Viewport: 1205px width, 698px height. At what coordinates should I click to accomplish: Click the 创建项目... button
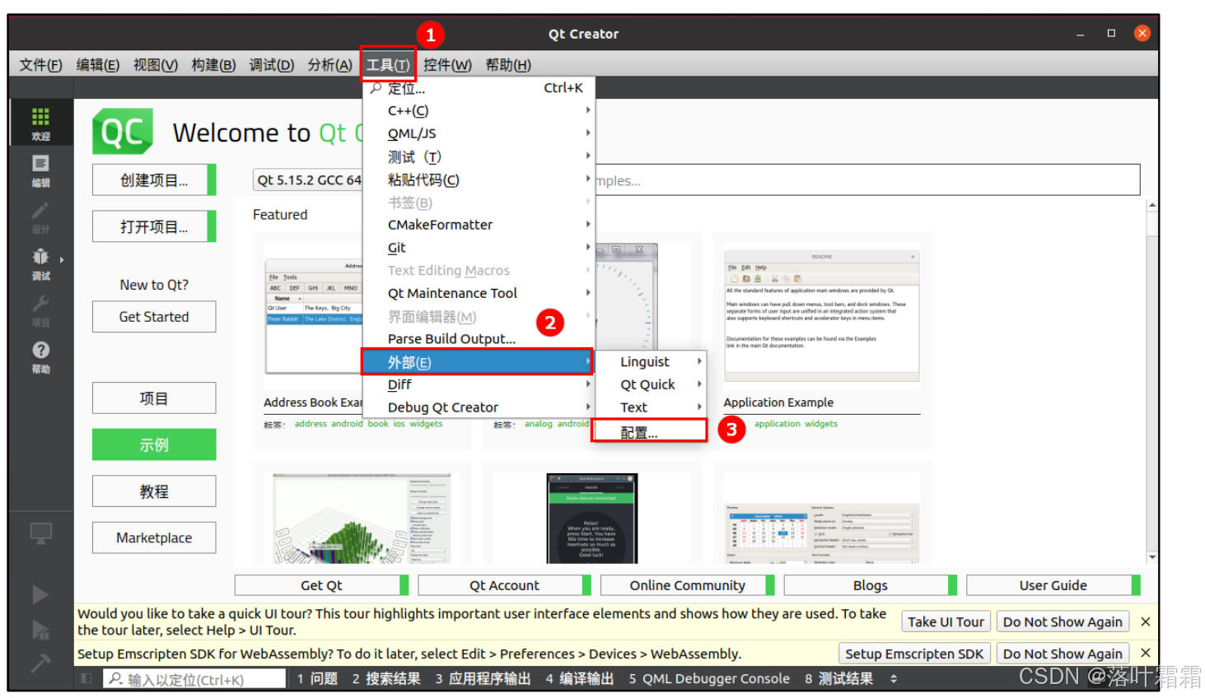pyautogui.click(x=154, y=179)
